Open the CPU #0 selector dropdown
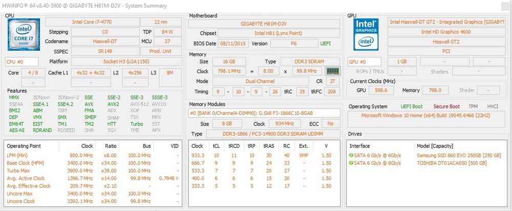 tap(22, 62)
